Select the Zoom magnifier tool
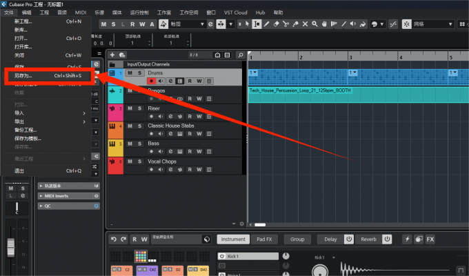 click(x=315, y=24)
